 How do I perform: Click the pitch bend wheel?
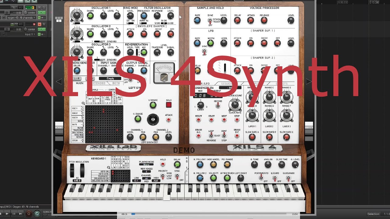72,170
